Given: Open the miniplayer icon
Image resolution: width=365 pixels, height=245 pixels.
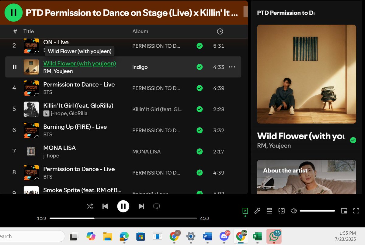Looking at the screenshot, I should (x=344, y=211).
